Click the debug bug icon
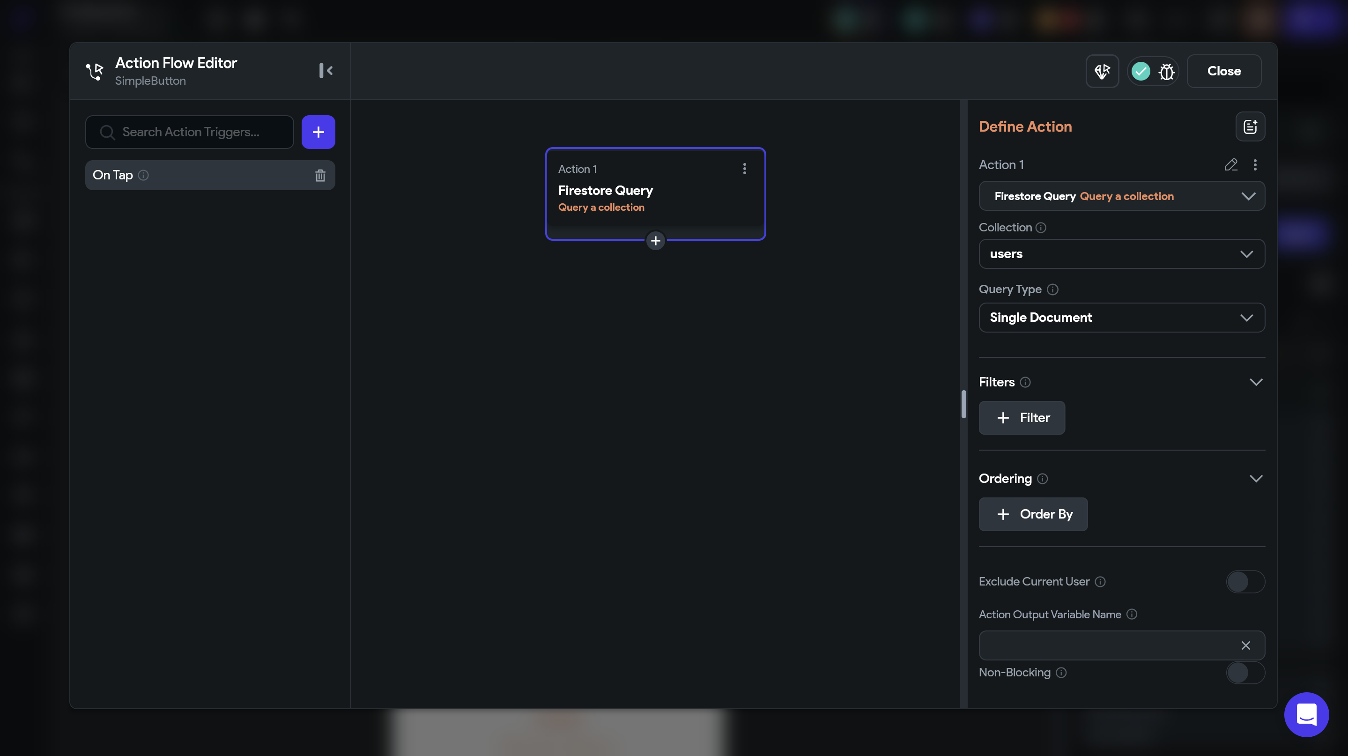The image size is (1348, 756). coord(1166,71)
